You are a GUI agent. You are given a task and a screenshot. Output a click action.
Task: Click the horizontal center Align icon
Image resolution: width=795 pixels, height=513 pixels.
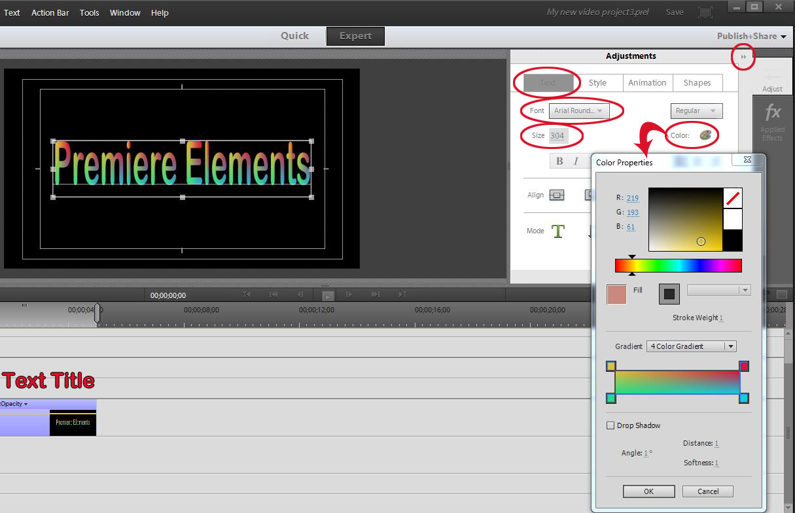[x=557, y=195]
